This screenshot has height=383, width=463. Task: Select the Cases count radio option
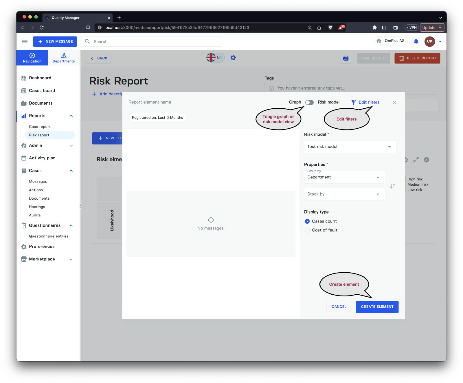(x=307, y=221)
